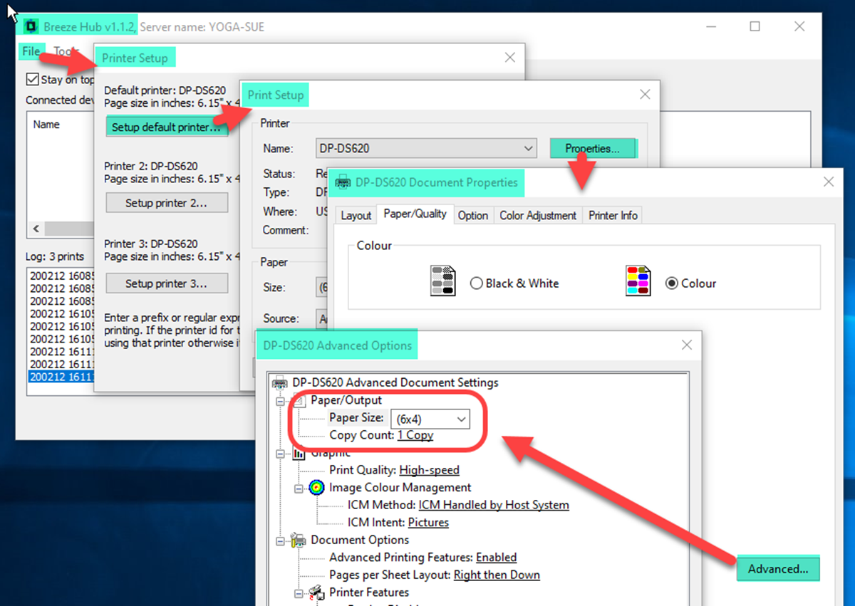Close the Print Setup dialog

coord(645,94)
